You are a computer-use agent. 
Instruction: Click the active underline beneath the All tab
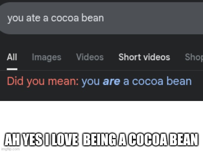(12, 69)
